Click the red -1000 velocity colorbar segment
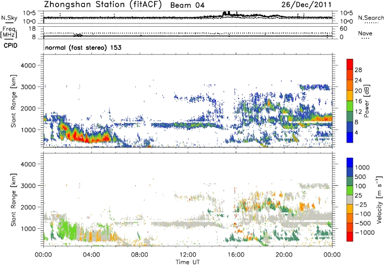The width and height of the screenshot is (384, 265). 350,237
